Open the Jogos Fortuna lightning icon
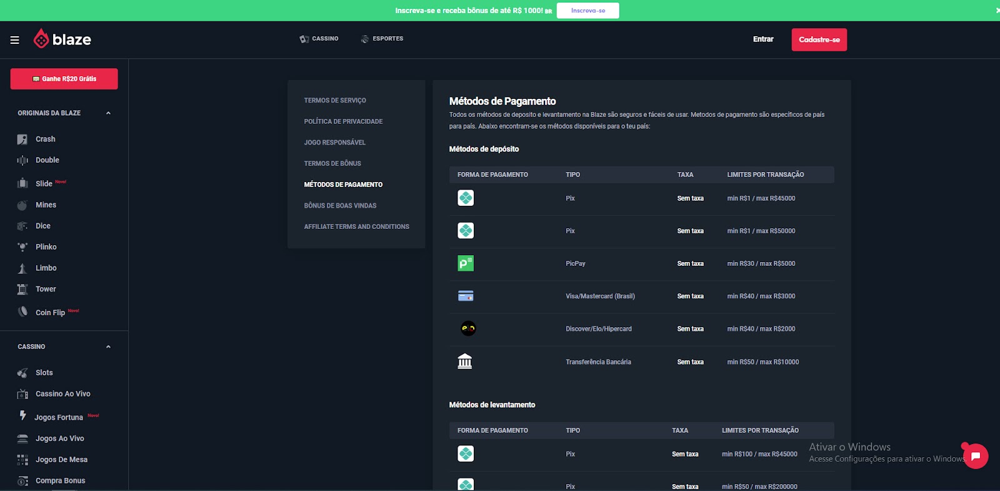The height and width of the screenshot is (491, 1000). point(22,415)
